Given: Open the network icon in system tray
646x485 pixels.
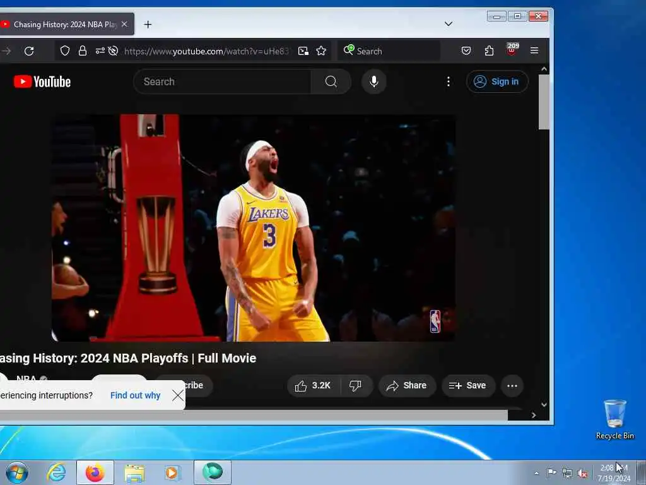Looking at the screenshot, I should click(x=567, y=474).
